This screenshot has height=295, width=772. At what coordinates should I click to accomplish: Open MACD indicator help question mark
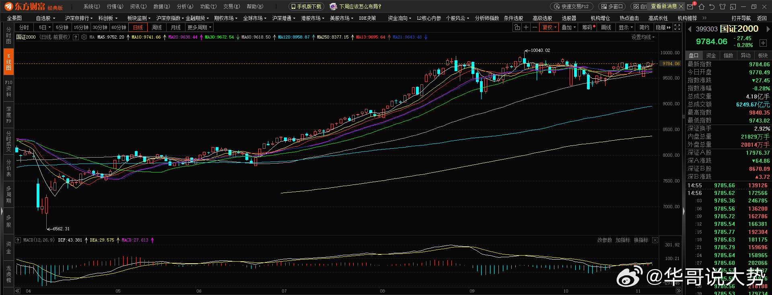click(18, 240)
